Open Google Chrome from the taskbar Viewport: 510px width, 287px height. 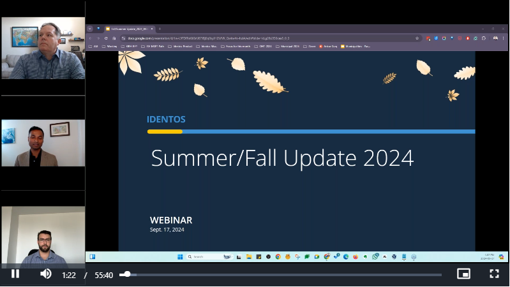click(278, 257)
